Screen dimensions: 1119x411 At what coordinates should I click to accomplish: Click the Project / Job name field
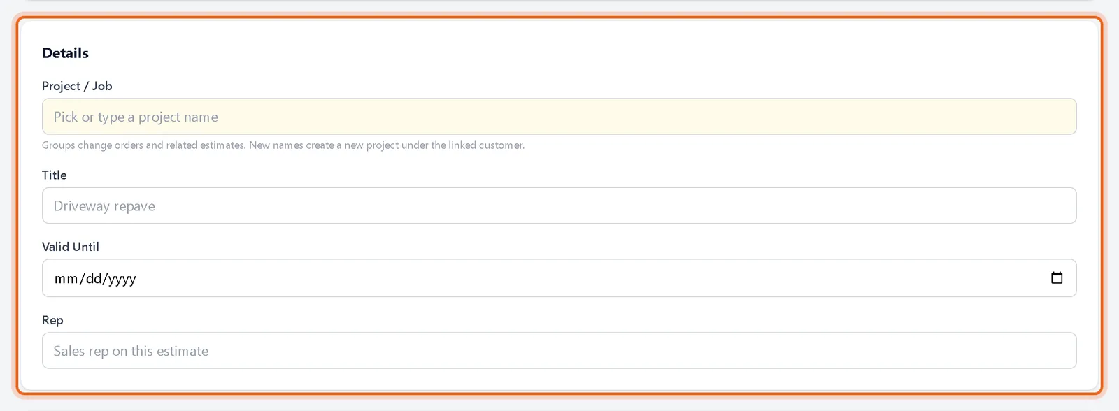(559, 117)
